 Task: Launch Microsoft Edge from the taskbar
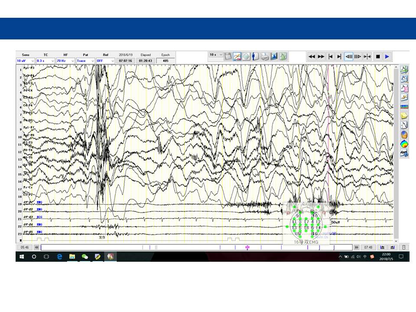(59, 257)
